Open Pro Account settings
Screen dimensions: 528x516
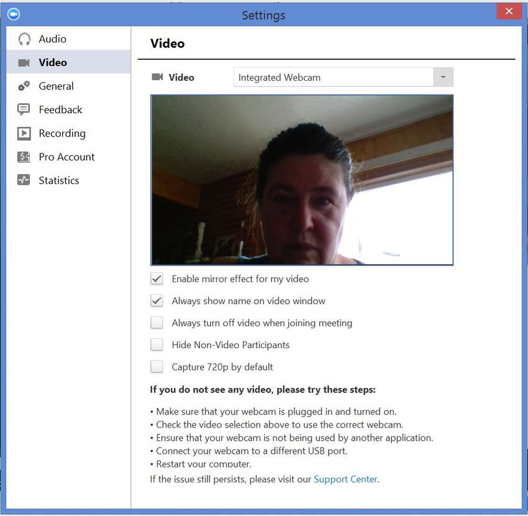68,157
